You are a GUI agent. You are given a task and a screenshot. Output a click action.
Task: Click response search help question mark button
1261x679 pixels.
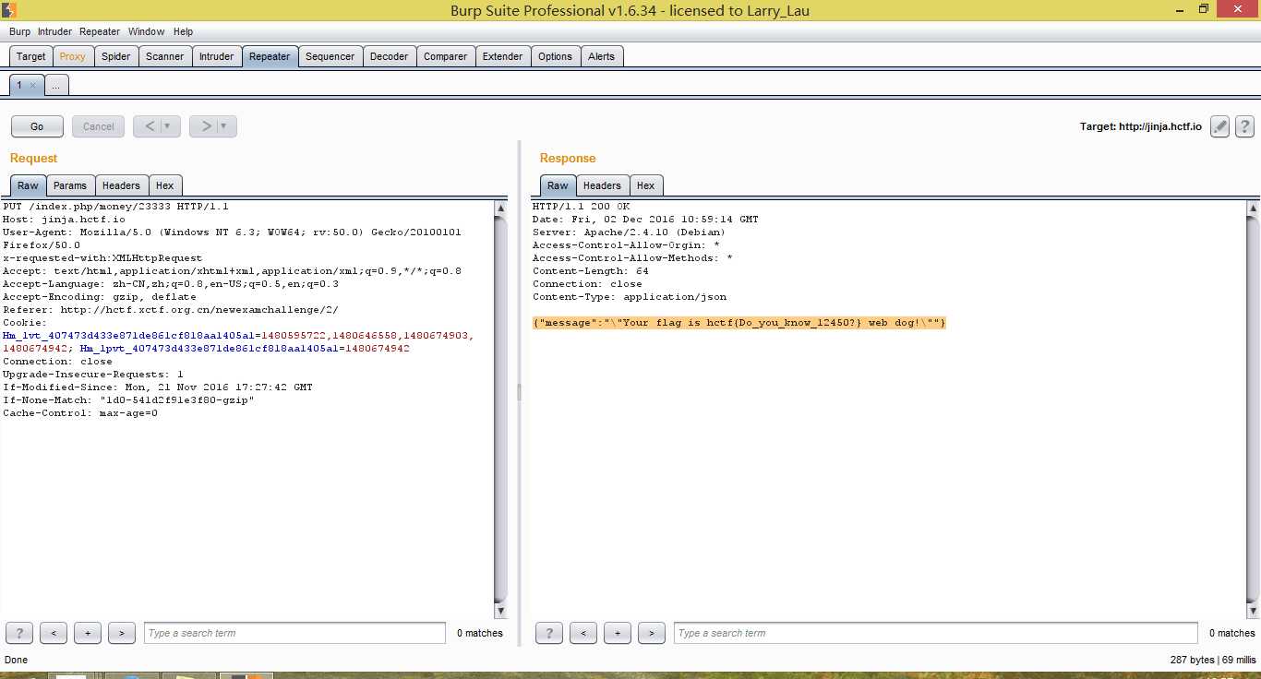(549, 633)
